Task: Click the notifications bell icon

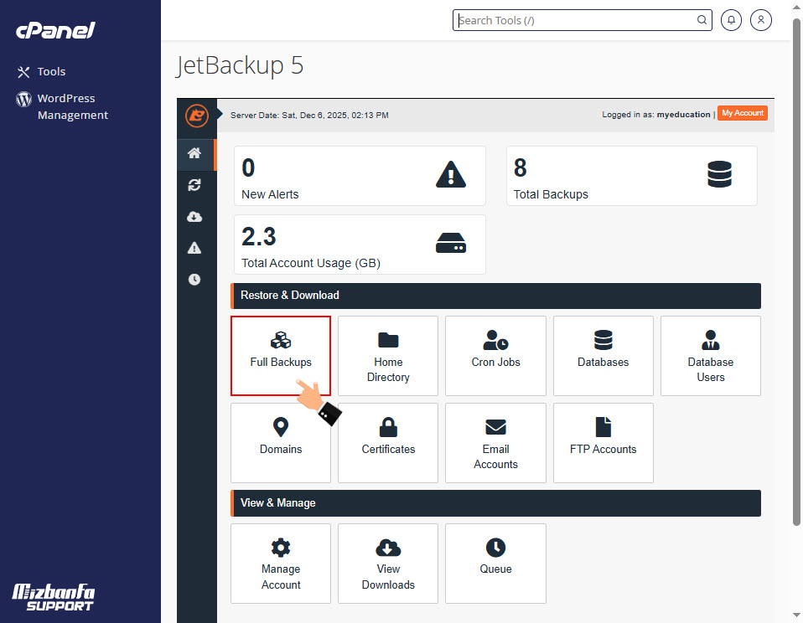Action: 731,20
